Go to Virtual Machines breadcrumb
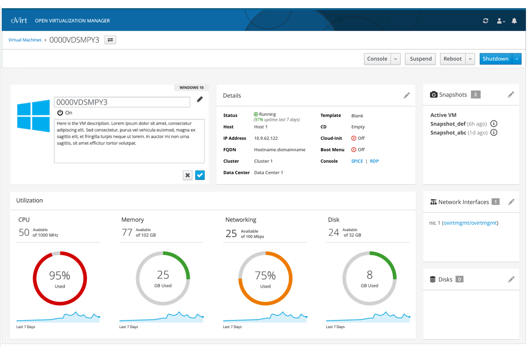The width and height of the screenshot is (529, 353). [25, 40]
